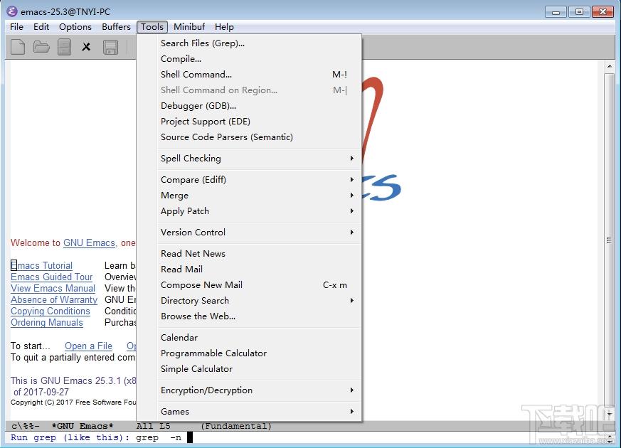Select the Compile... menu entry
This screenshot has width=621, height=448.
pyautogui.click(x=250, y=59)
